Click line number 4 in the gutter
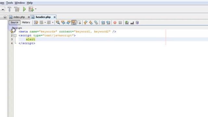208x117 pixels. coord(12,43)
